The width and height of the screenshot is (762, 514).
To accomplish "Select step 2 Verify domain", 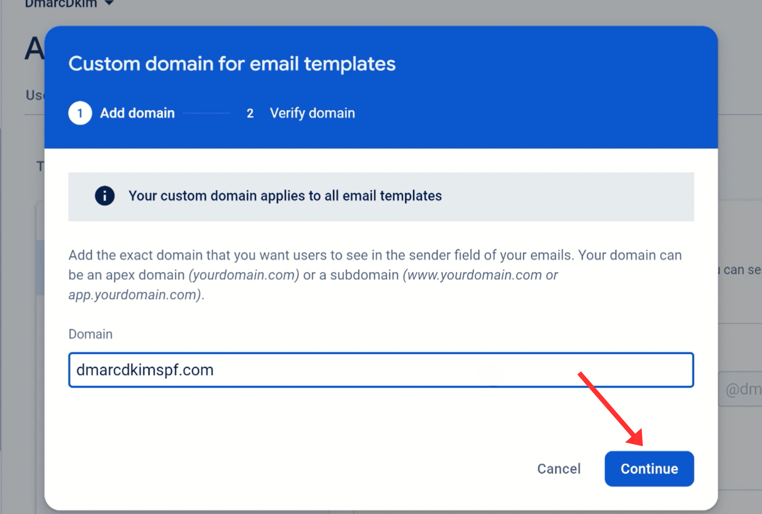I will (x=300, y=113).
